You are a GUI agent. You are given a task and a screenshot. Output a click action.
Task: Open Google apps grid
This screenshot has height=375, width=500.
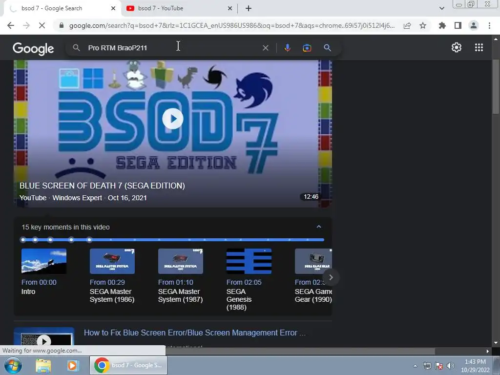coord(479,47)
